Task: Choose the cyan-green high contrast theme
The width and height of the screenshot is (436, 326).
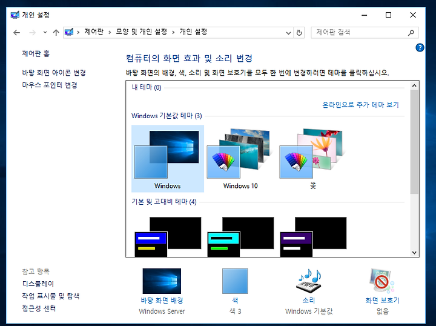Action: pos(240,237)
